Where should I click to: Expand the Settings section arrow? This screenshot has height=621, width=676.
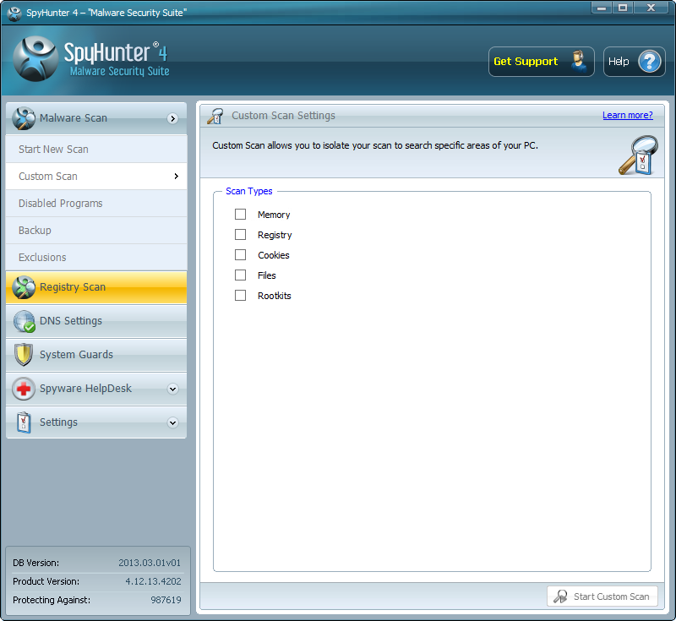pos(172,423)
